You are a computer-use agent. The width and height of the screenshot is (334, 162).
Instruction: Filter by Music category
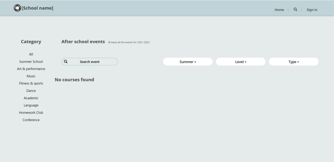click(x=31, y=76)
